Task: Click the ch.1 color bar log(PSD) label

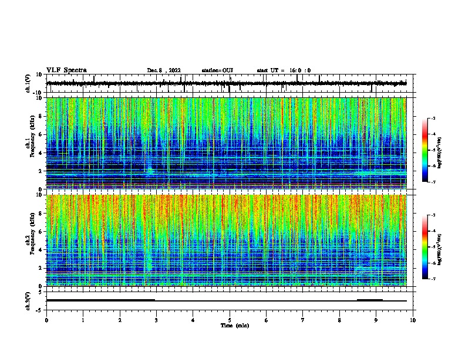Action: coord(439,153)
